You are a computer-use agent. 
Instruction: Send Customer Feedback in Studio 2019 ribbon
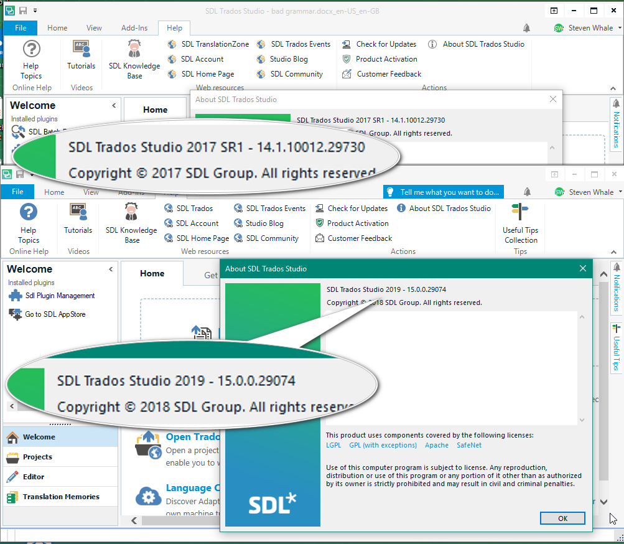tap(354, 238)
